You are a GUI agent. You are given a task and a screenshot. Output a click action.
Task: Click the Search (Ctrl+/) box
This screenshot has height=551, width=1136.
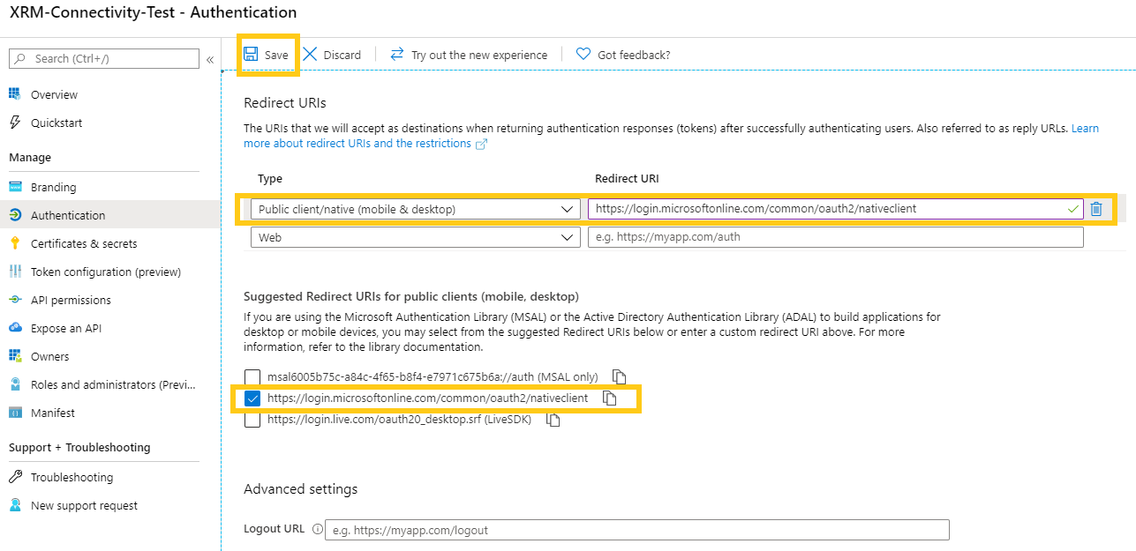(x=104, y=58)
